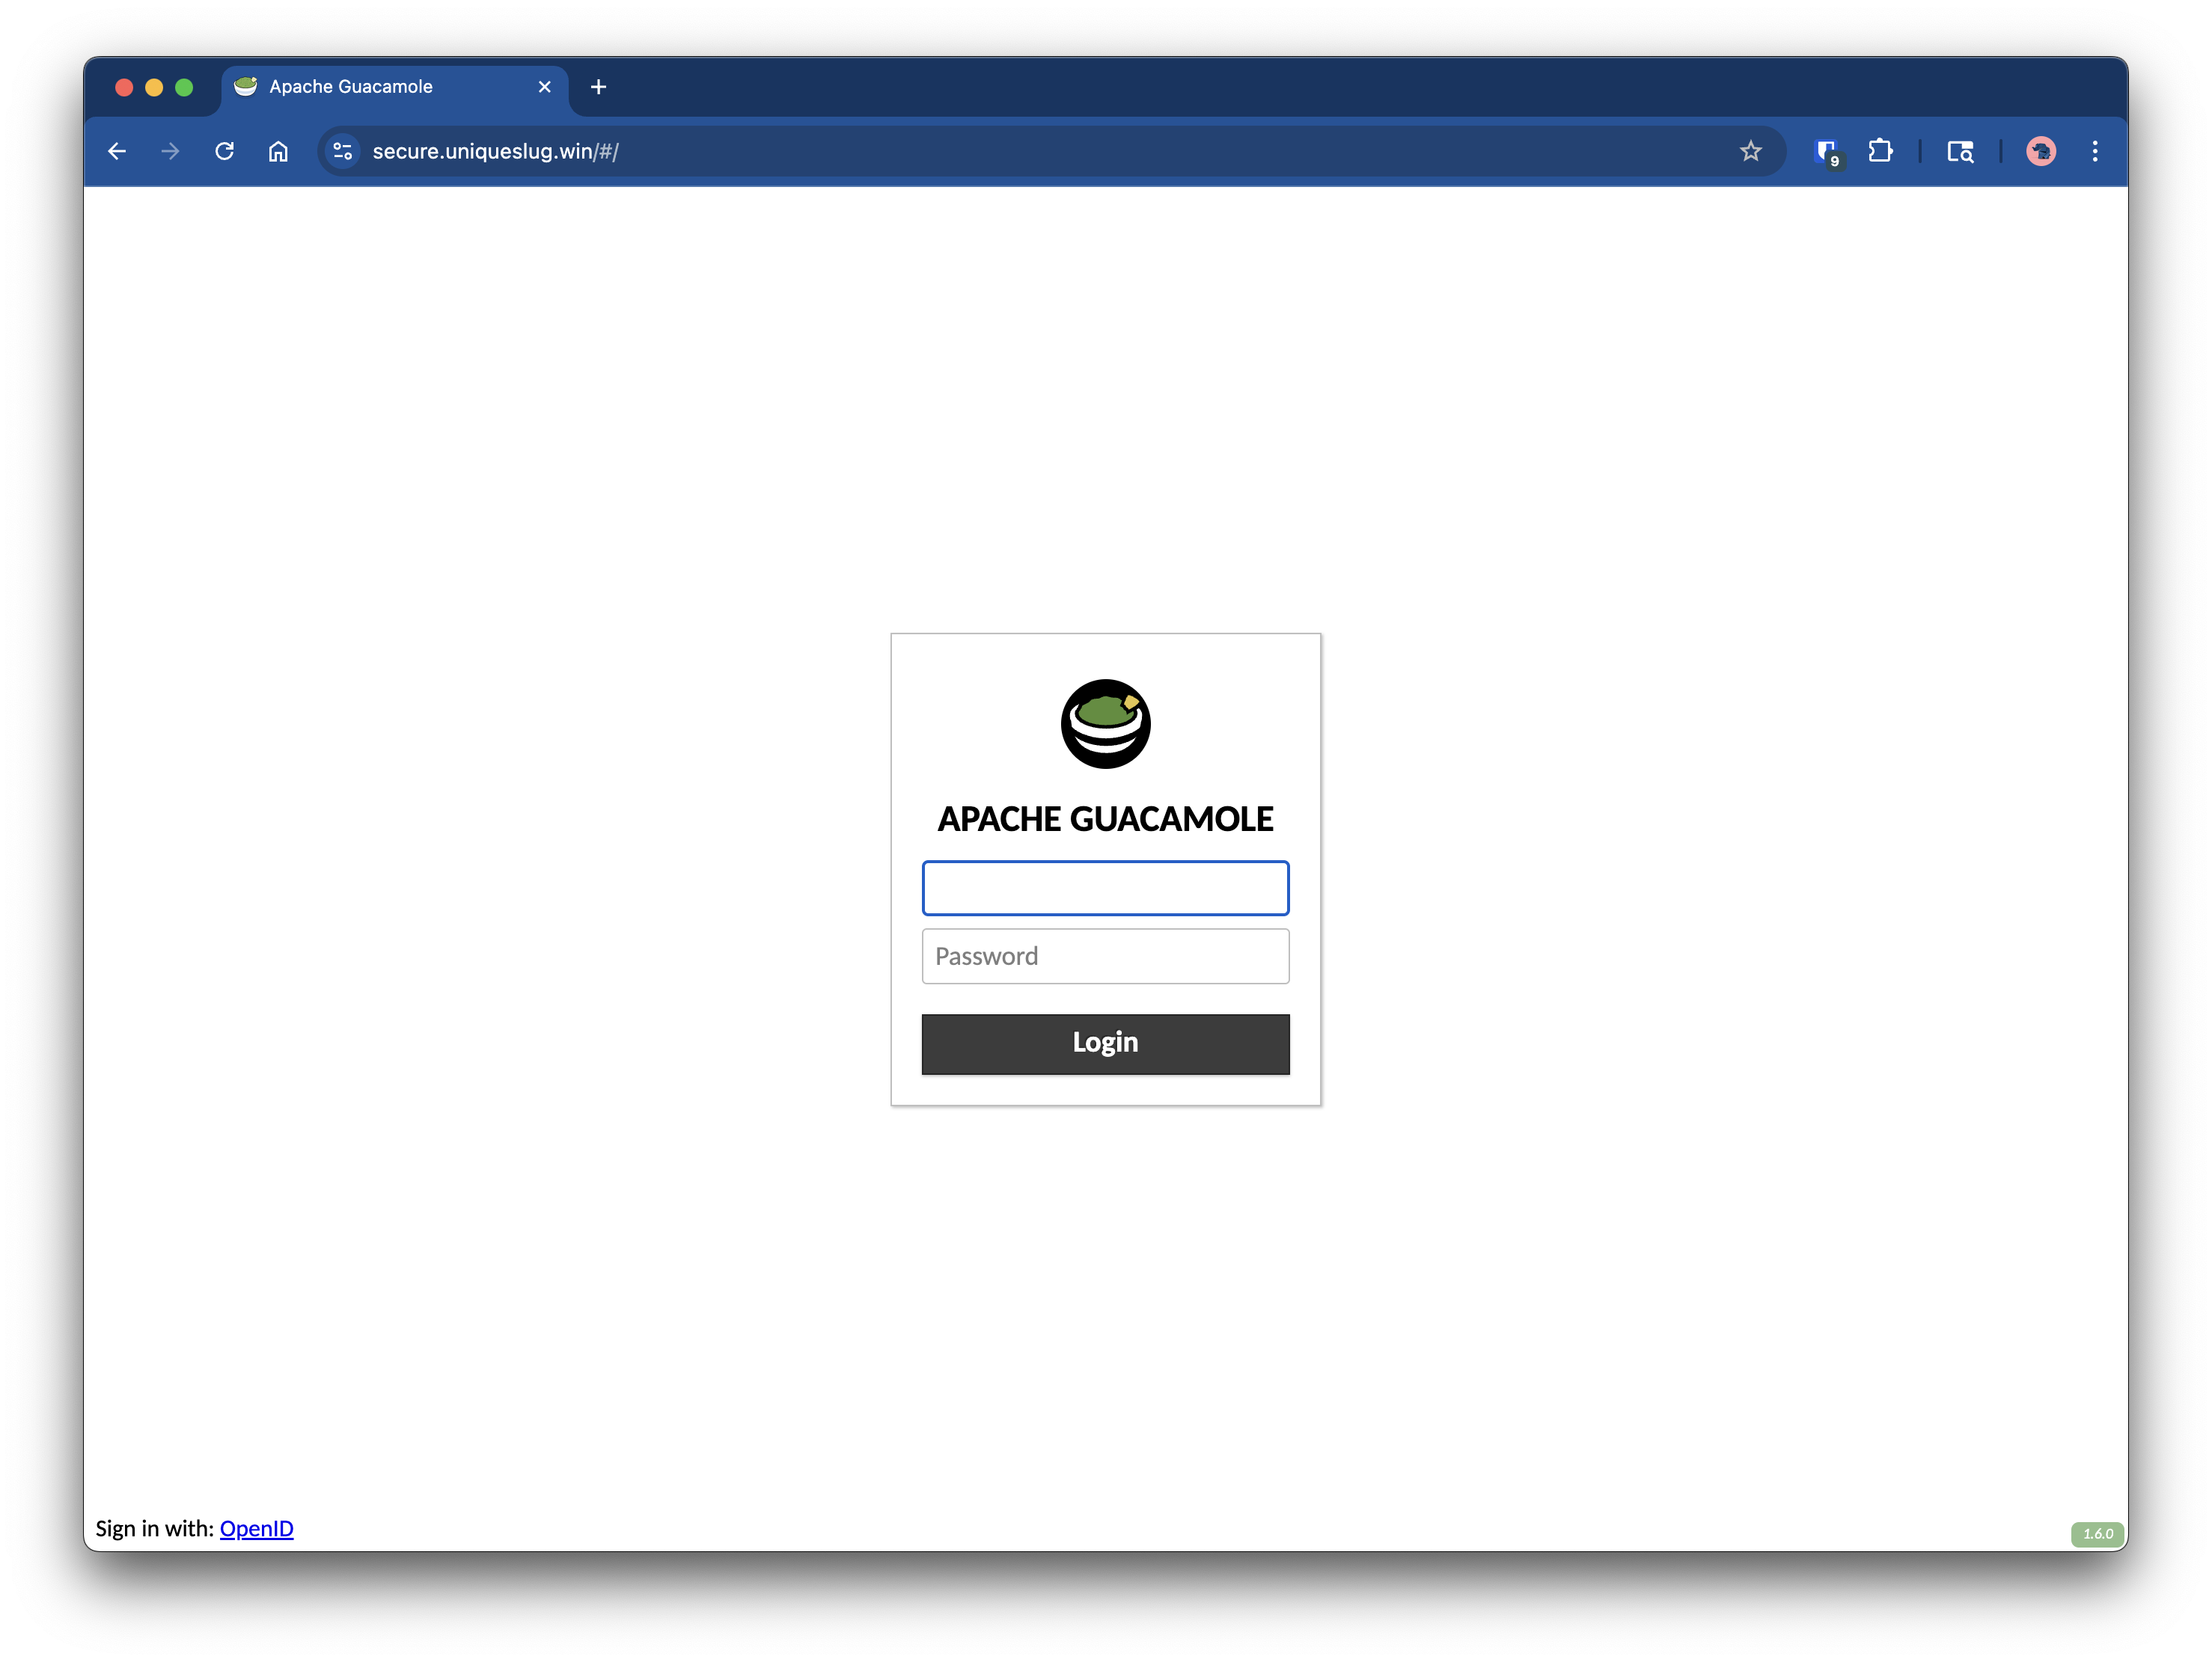The height and width of the screenshot is (1662, 2212).
Task: Sign in with the OpenID link
Action: [257, 1528]
